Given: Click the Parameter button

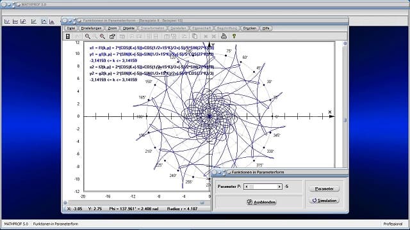Looking at the screenshot, I should click(324, 188).
